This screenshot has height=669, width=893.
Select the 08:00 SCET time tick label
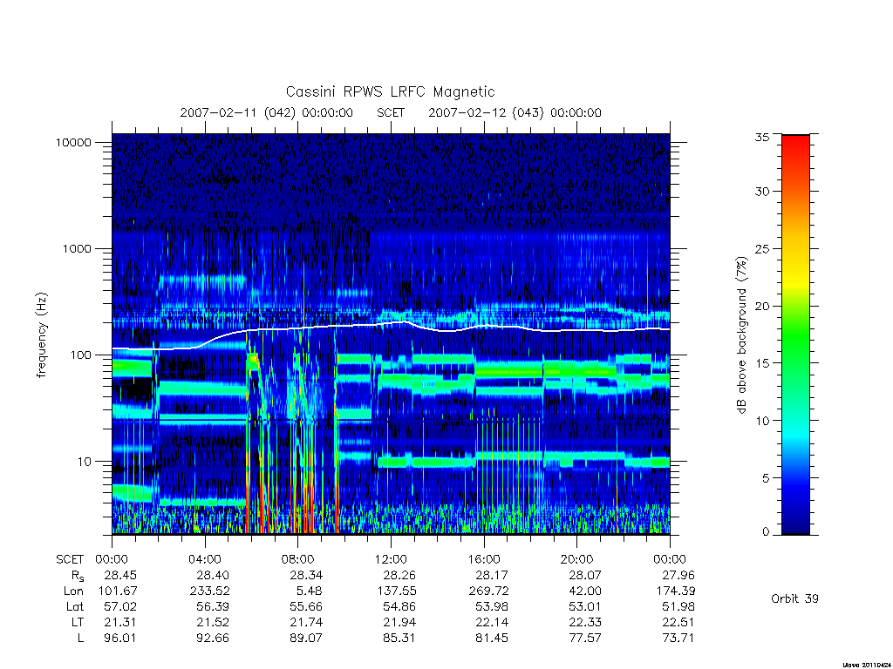[x=298, y=559]
